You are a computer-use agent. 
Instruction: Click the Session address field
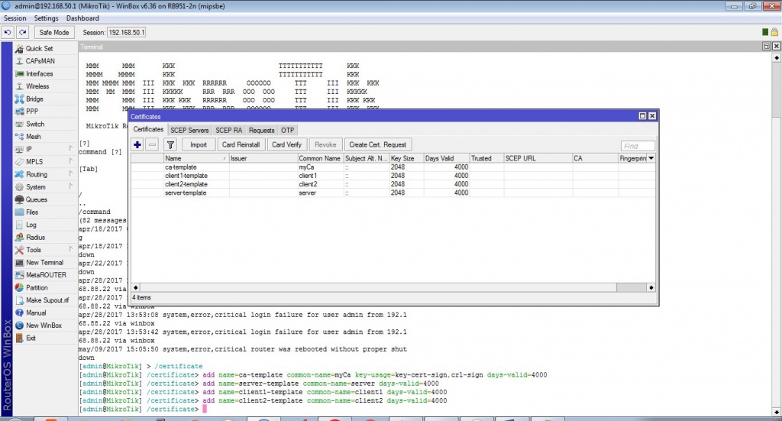(127, 32)
